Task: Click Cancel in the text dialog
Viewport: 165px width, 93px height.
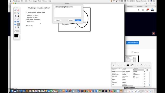Action: tap(71, 20)
